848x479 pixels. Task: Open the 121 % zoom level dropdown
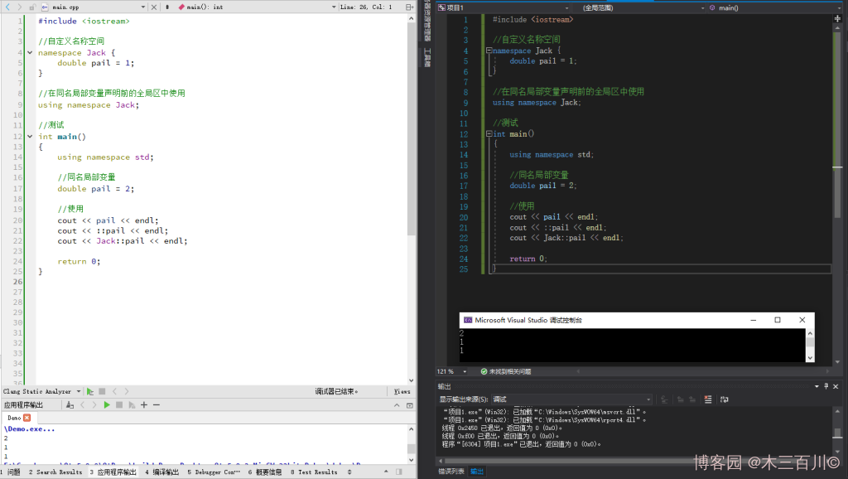(x=463, y=371)
